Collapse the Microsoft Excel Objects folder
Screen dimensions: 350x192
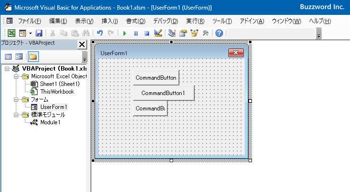coord(16,76)
